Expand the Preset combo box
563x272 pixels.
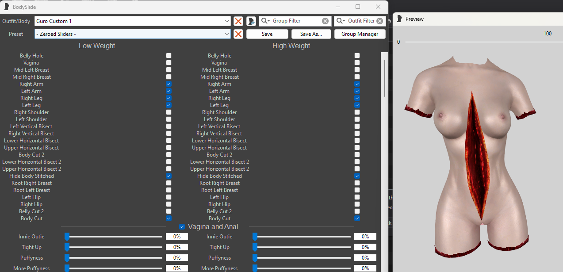pos(227,34)
